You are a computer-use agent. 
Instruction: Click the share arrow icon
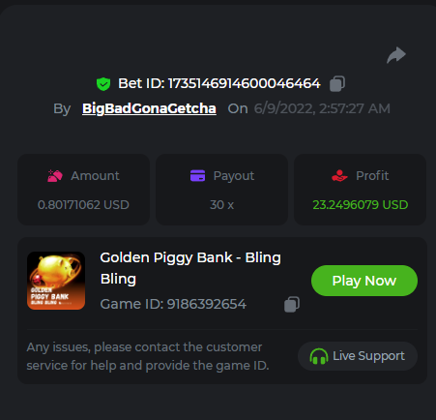(x=396, y=55)
